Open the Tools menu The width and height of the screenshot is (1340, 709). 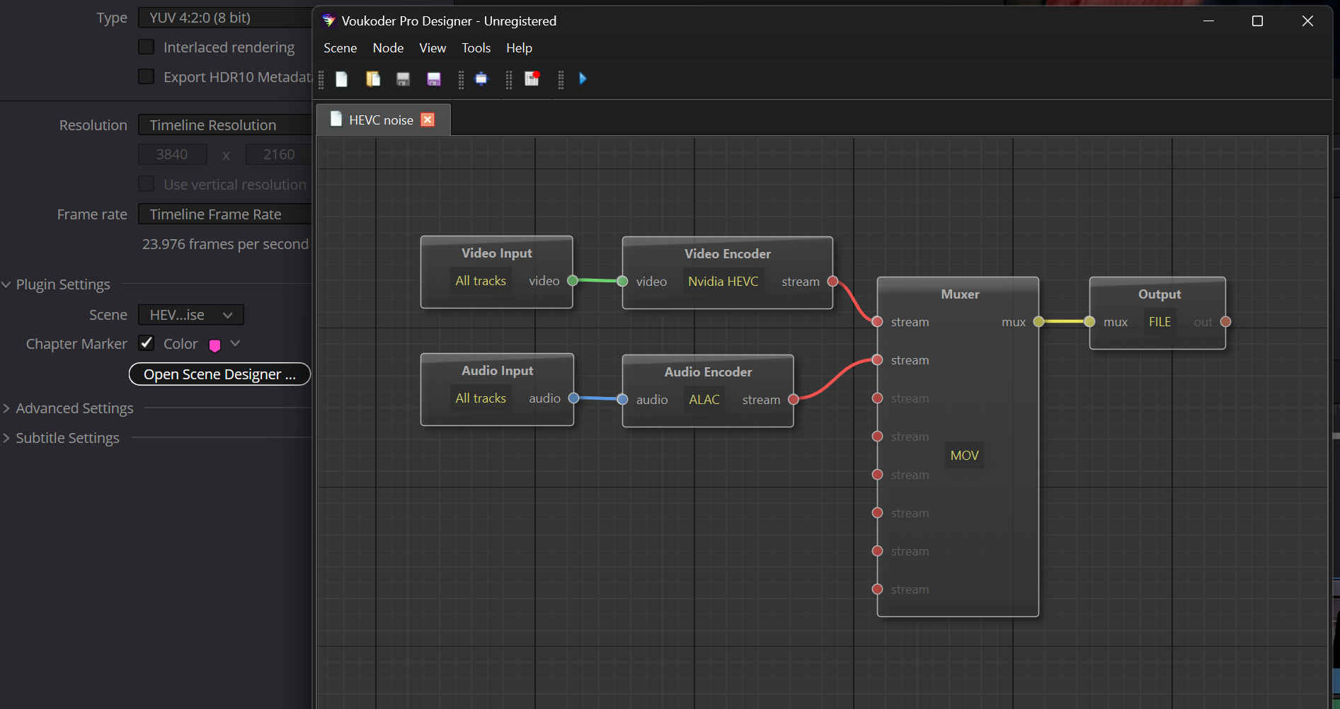[x=476, y=48]
